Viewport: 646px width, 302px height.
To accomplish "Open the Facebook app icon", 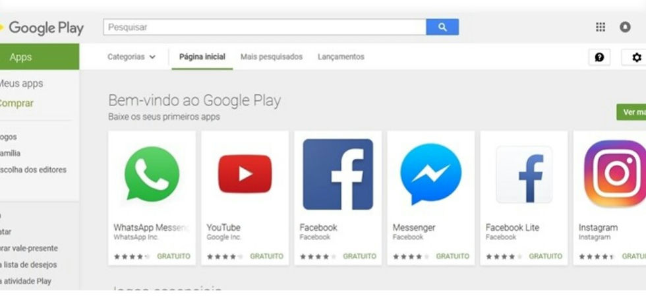I will (338, 174).
